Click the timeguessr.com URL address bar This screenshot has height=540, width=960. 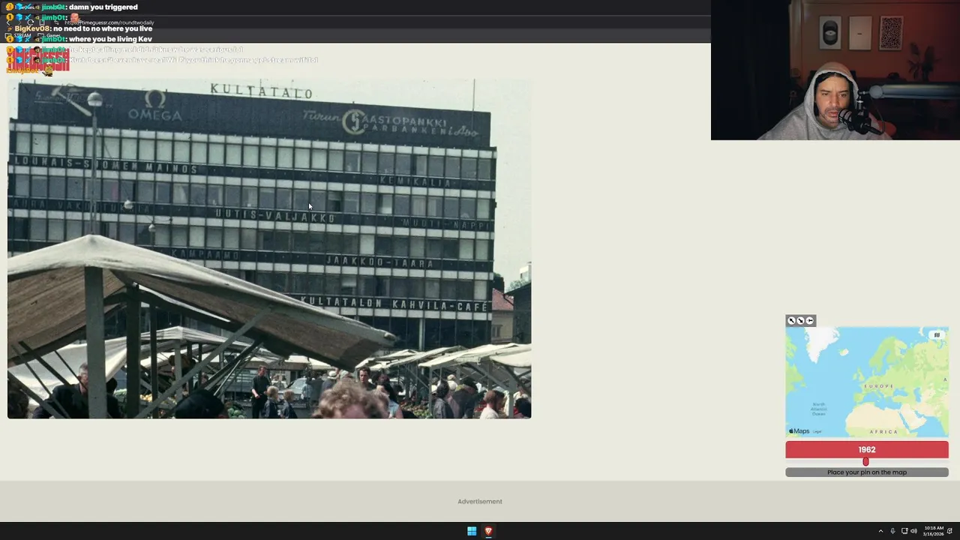(109, 22)
